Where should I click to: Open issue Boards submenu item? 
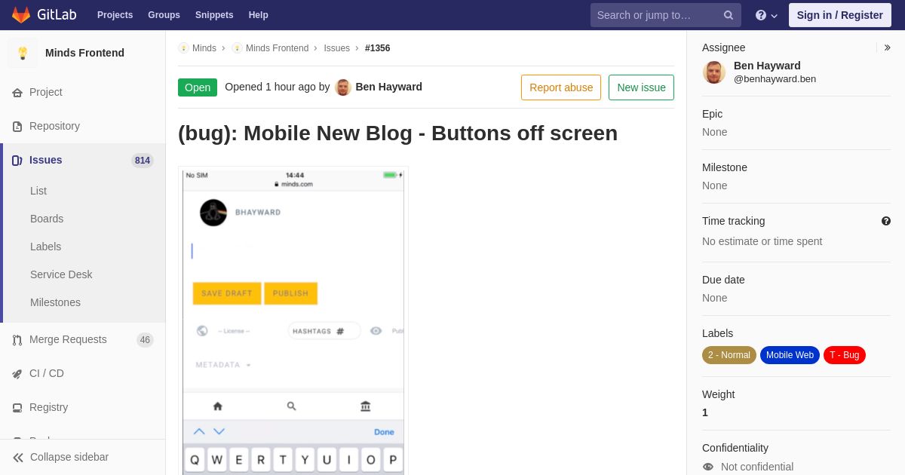[x=47, y=219]
